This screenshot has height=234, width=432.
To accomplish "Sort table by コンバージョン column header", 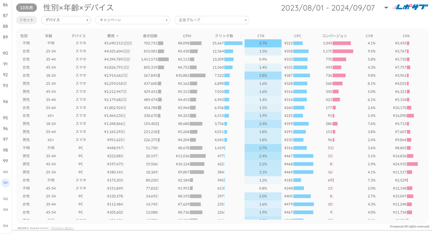I will 335,36.
